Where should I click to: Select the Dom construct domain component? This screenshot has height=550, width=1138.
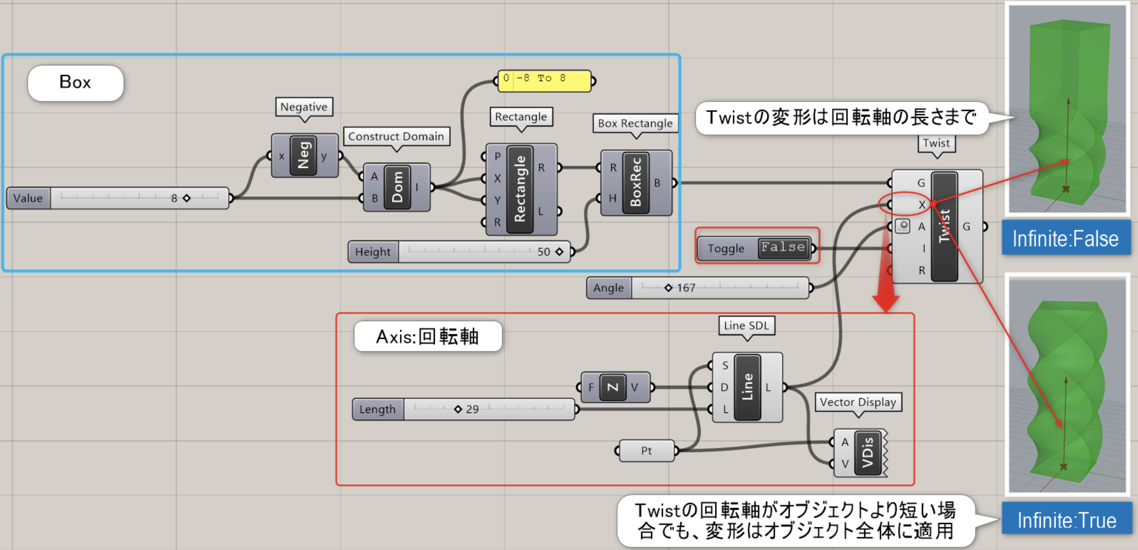click(397, 187)
